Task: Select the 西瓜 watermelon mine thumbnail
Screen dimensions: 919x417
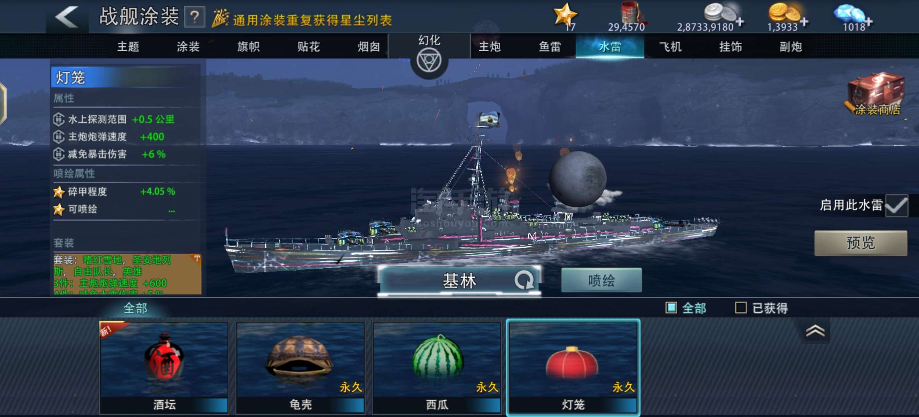Action: [x=437, y=367]
